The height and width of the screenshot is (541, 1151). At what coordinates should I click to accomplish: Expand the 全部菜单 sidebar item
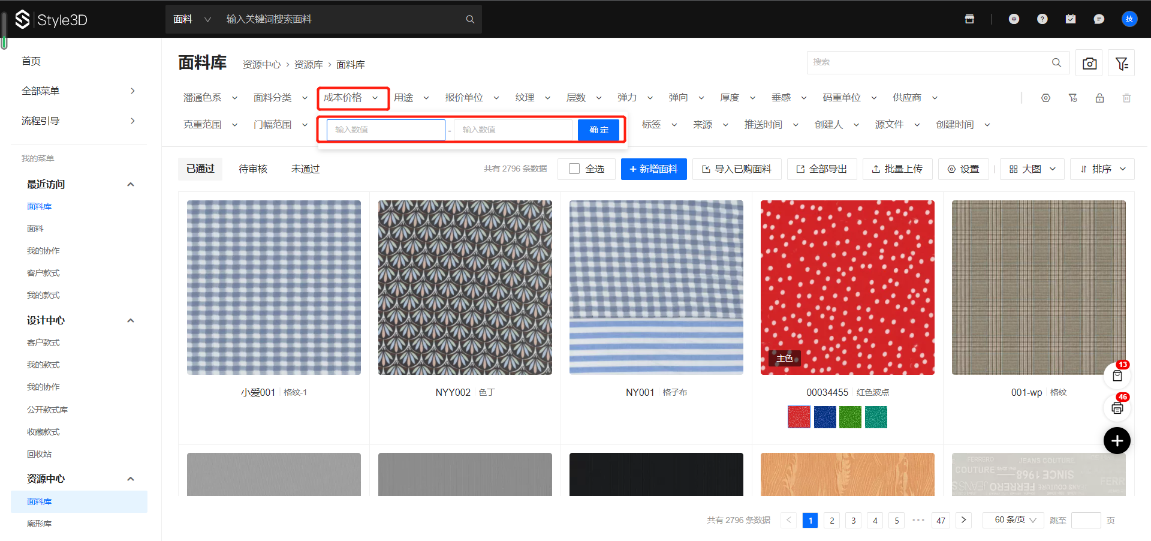pyautogui.click(x=79, y=91)
